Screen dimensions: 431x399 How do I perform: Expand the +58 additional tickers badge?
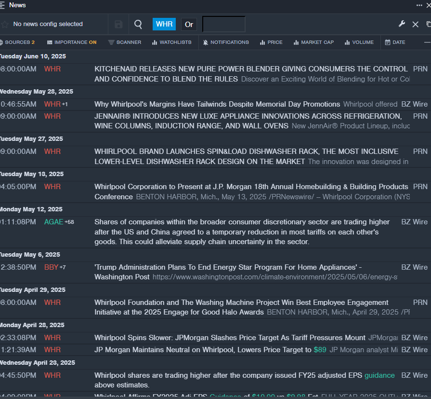point(69,222)
